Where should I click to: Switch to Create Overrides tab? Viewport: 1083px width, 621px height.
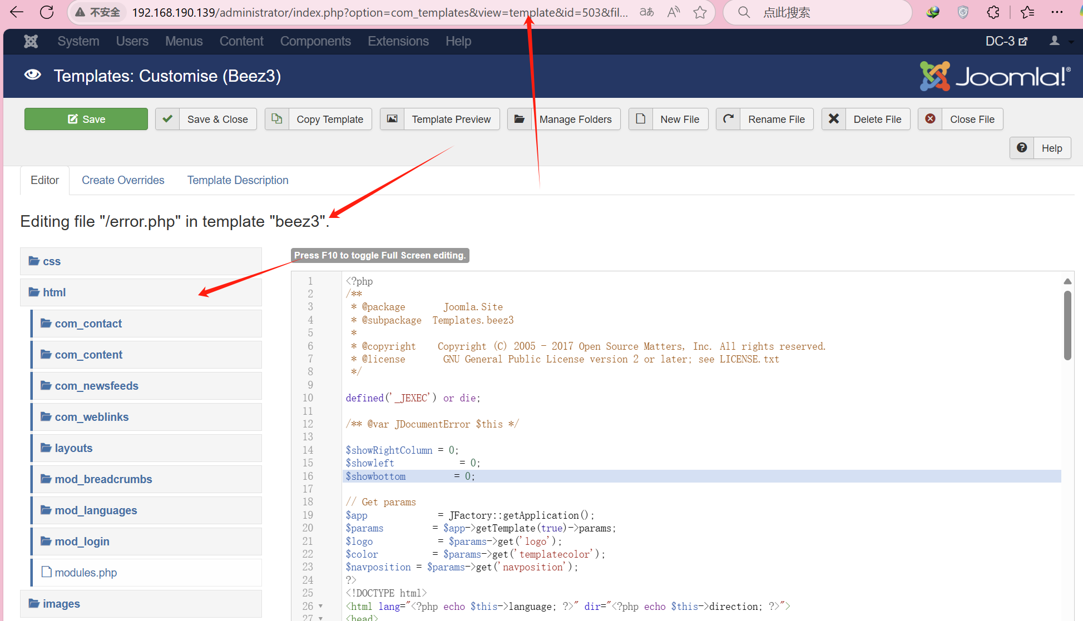pos(123,180)
